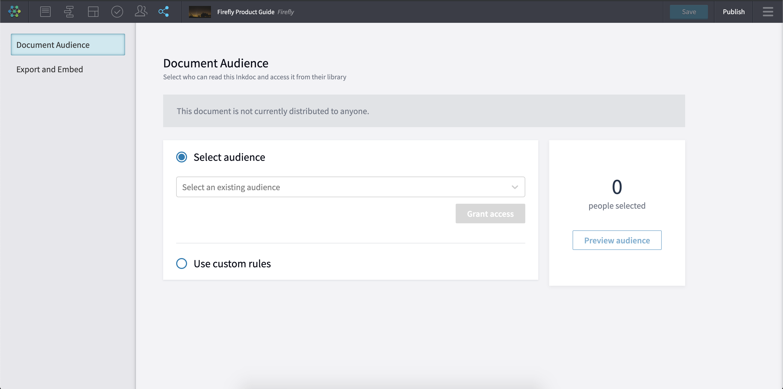The height and width of the screenshot is (389, 783).
Task: Open the hamburger menu icon
Action: (x=768, y=11)
